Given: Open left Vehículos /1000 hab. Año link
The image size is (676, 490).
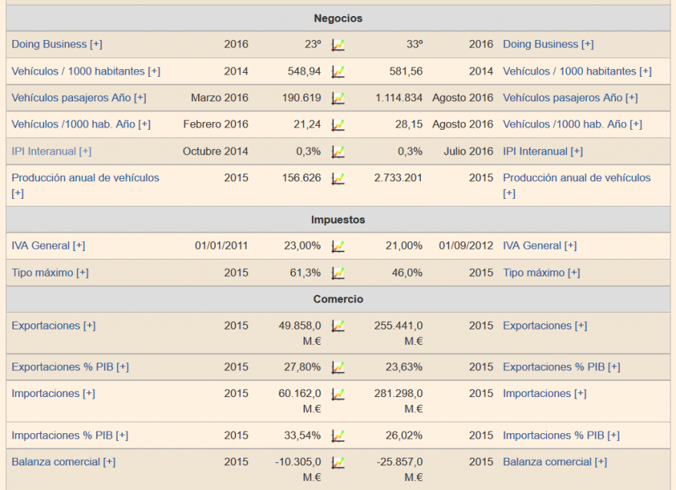Looking at the screenshot, I should point(81,124).
